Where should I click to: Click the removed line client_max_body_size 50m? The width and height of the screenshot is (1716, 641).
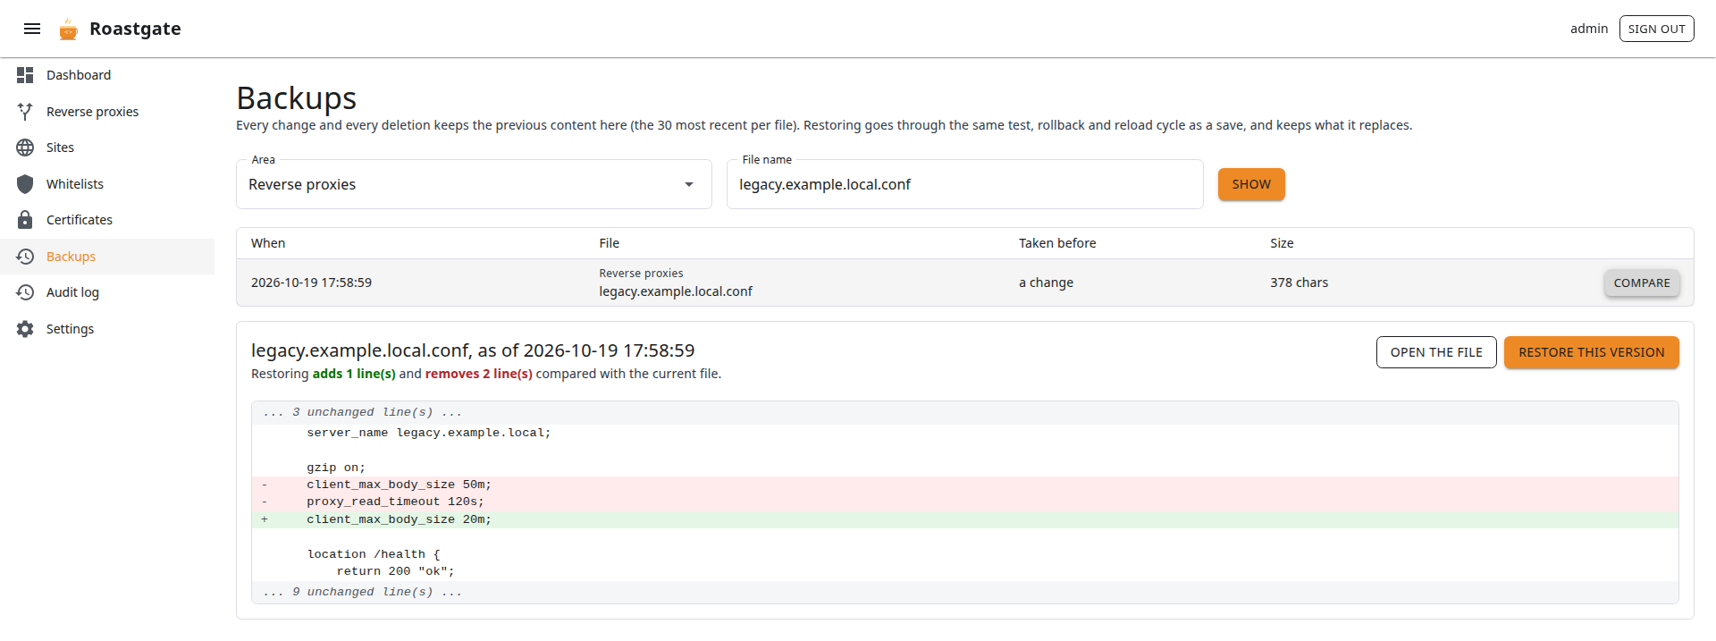tap(965, 485)
